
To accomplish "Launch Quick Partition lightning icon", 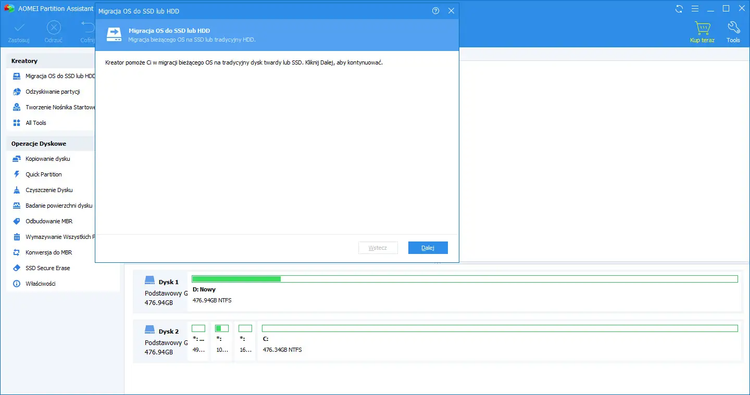I will point(17,174).
